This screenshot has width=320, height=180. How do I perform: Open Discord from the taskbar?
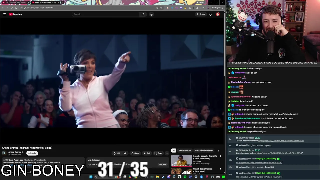click(168, 177)
